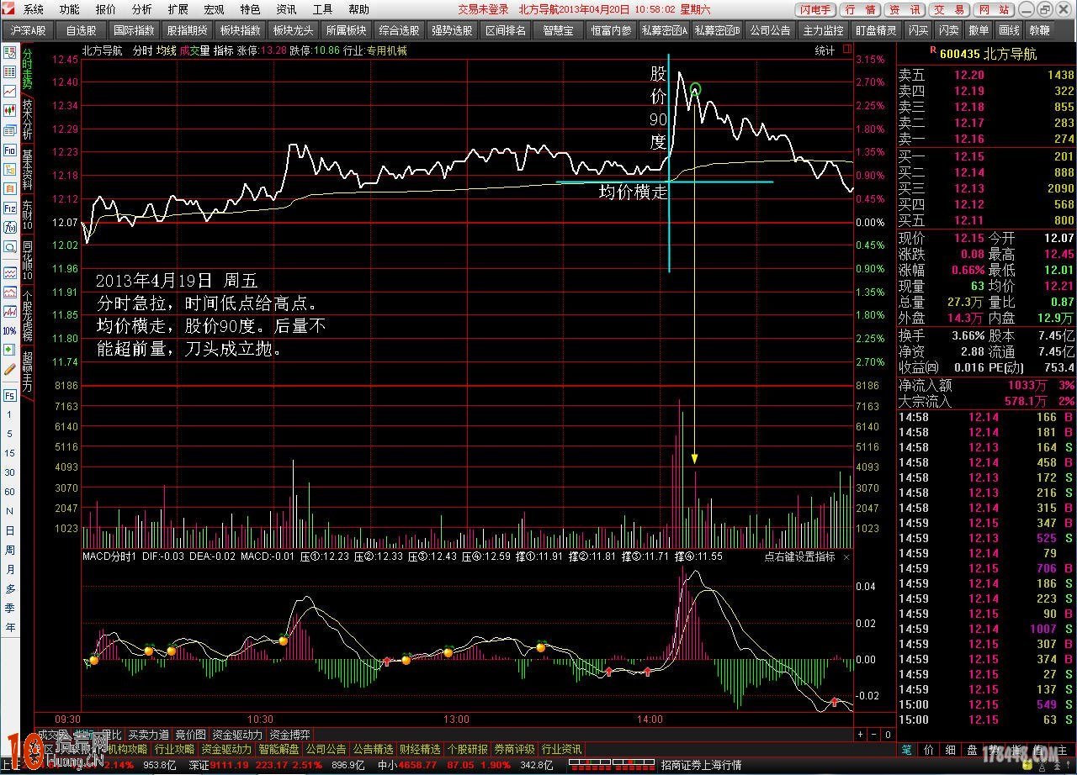Open the 券商评级 bottom tab

click(x=514, y=749)
